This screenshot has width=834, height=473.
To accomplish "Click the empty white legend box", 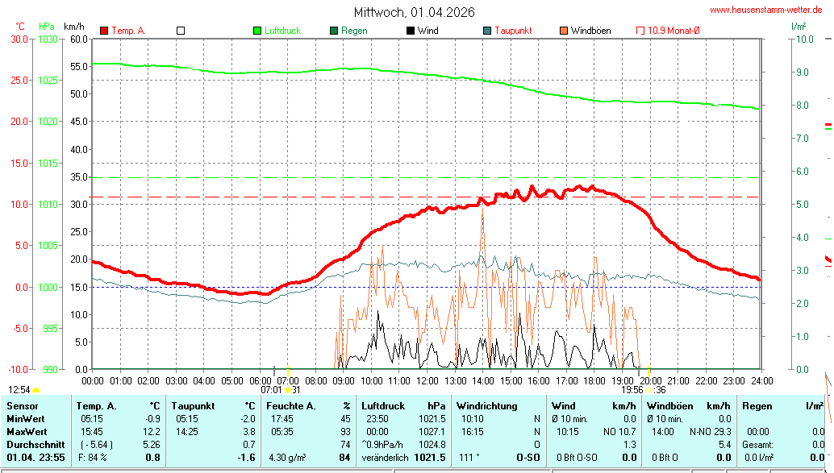I will 181,31.
